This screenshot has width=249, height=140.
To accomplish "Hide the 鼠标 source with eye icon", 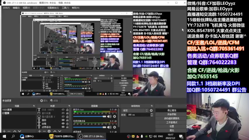I will (x=63, y=120).
